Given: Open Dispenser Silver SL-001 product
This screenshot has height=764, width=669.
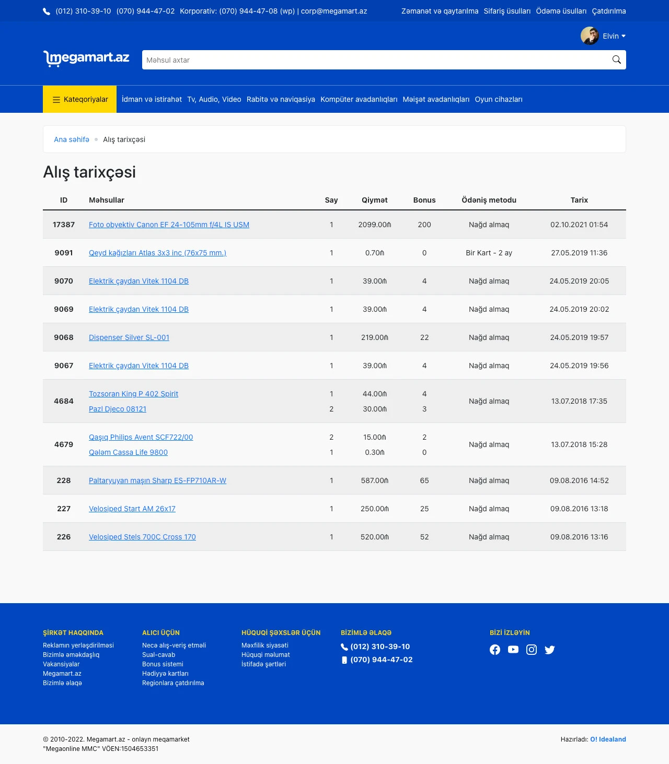Looking at the screenshot, I should coord(129,337).
